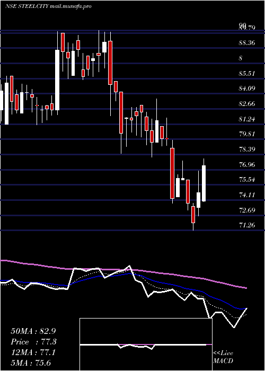265x371 pixels.
Task: Click the 85.51 price axis label
Action: 247,73
